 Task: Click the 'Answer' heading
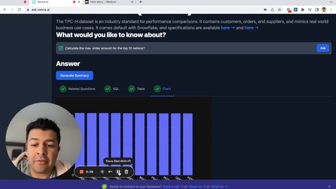click(68, 64)
